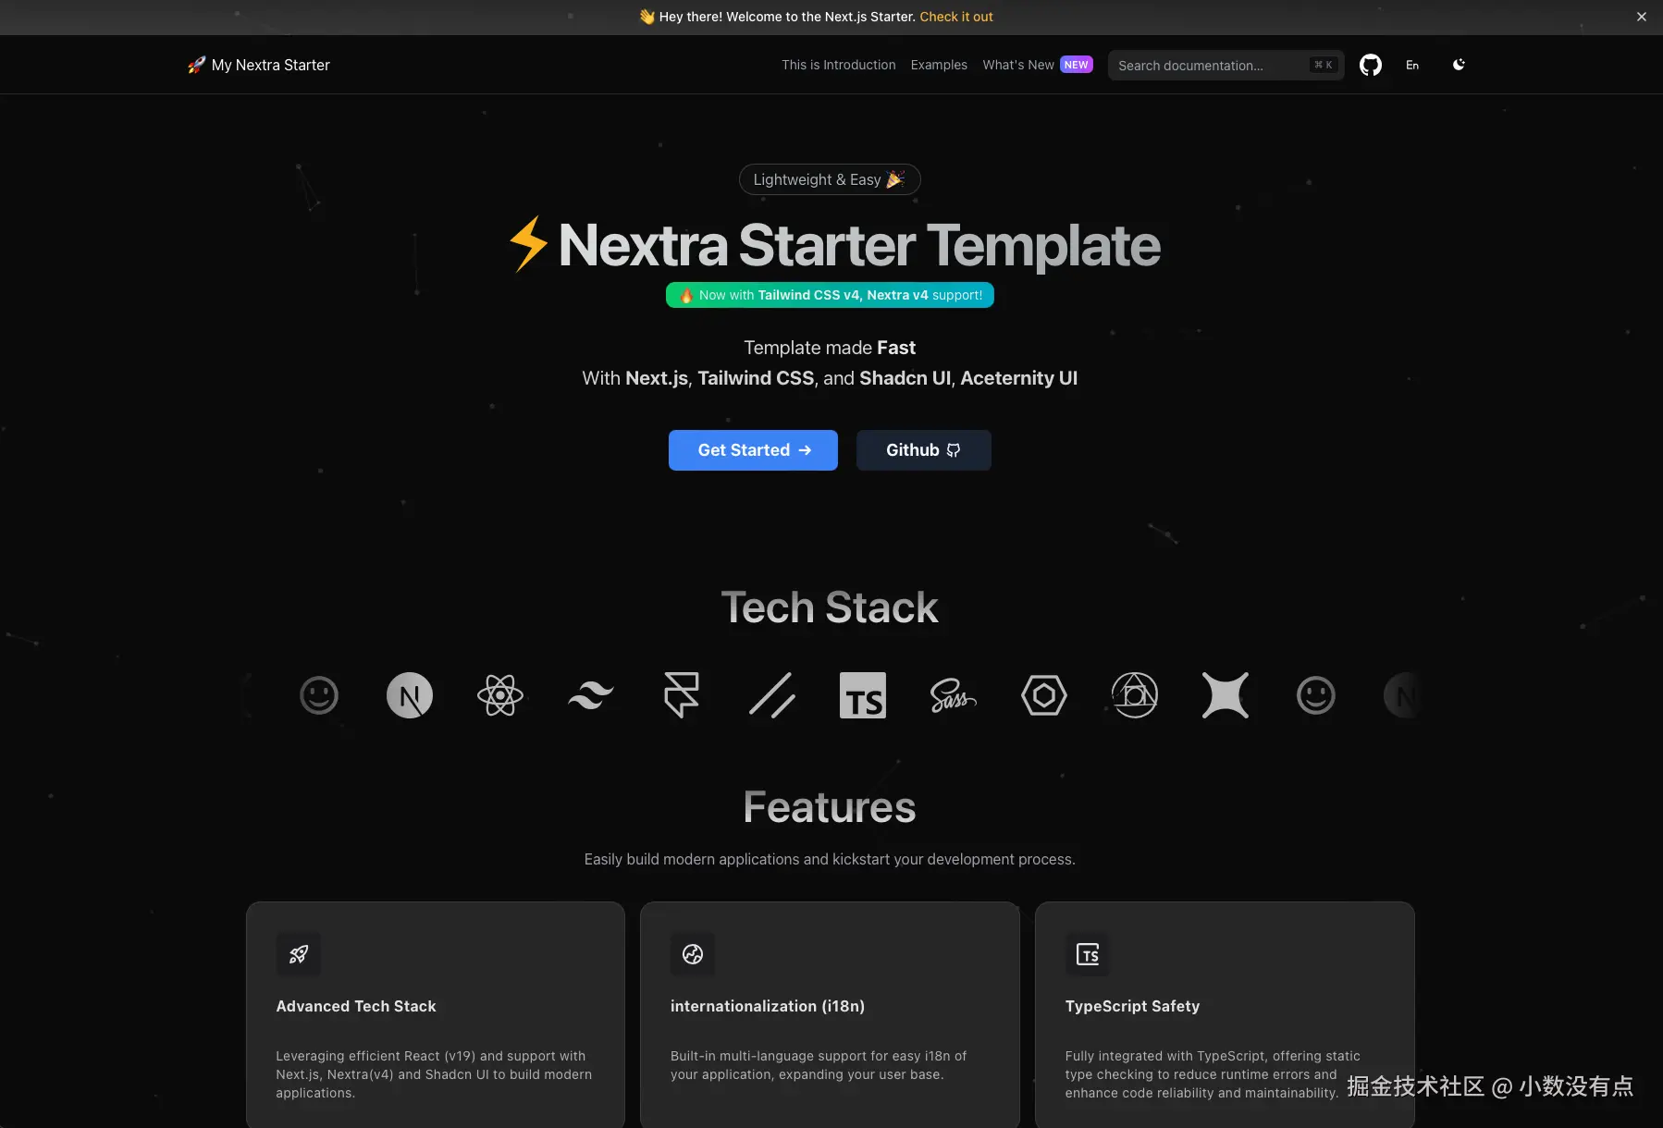The image size is (1663, 1128).
Task: Click the shadcn double-slash icon
Action: coord(772,695)
